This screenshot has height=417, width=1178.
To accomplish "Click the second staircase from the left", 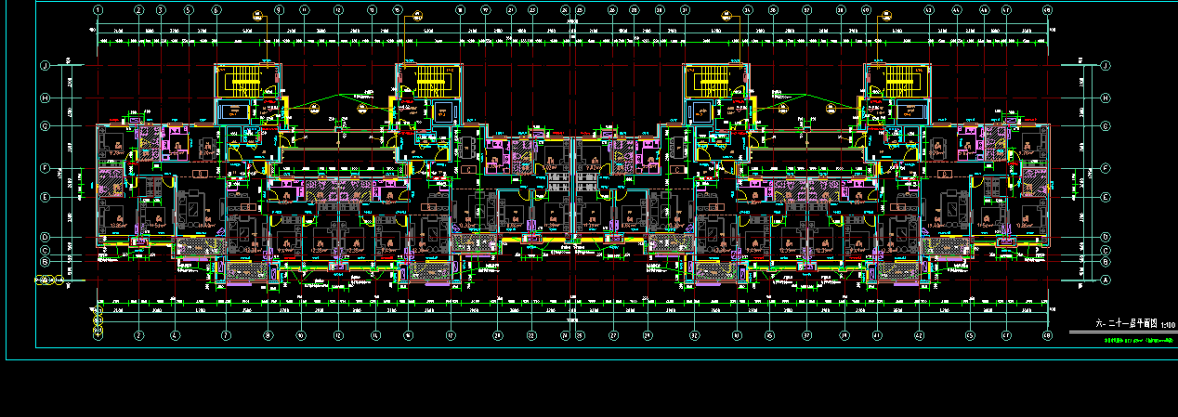I will click(x=430, y=81).
